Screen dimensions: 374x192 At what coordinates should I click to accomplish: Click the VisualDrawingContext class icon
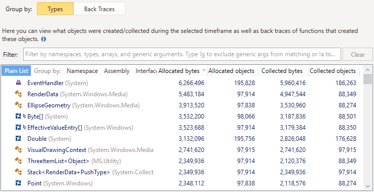[18, 150]
